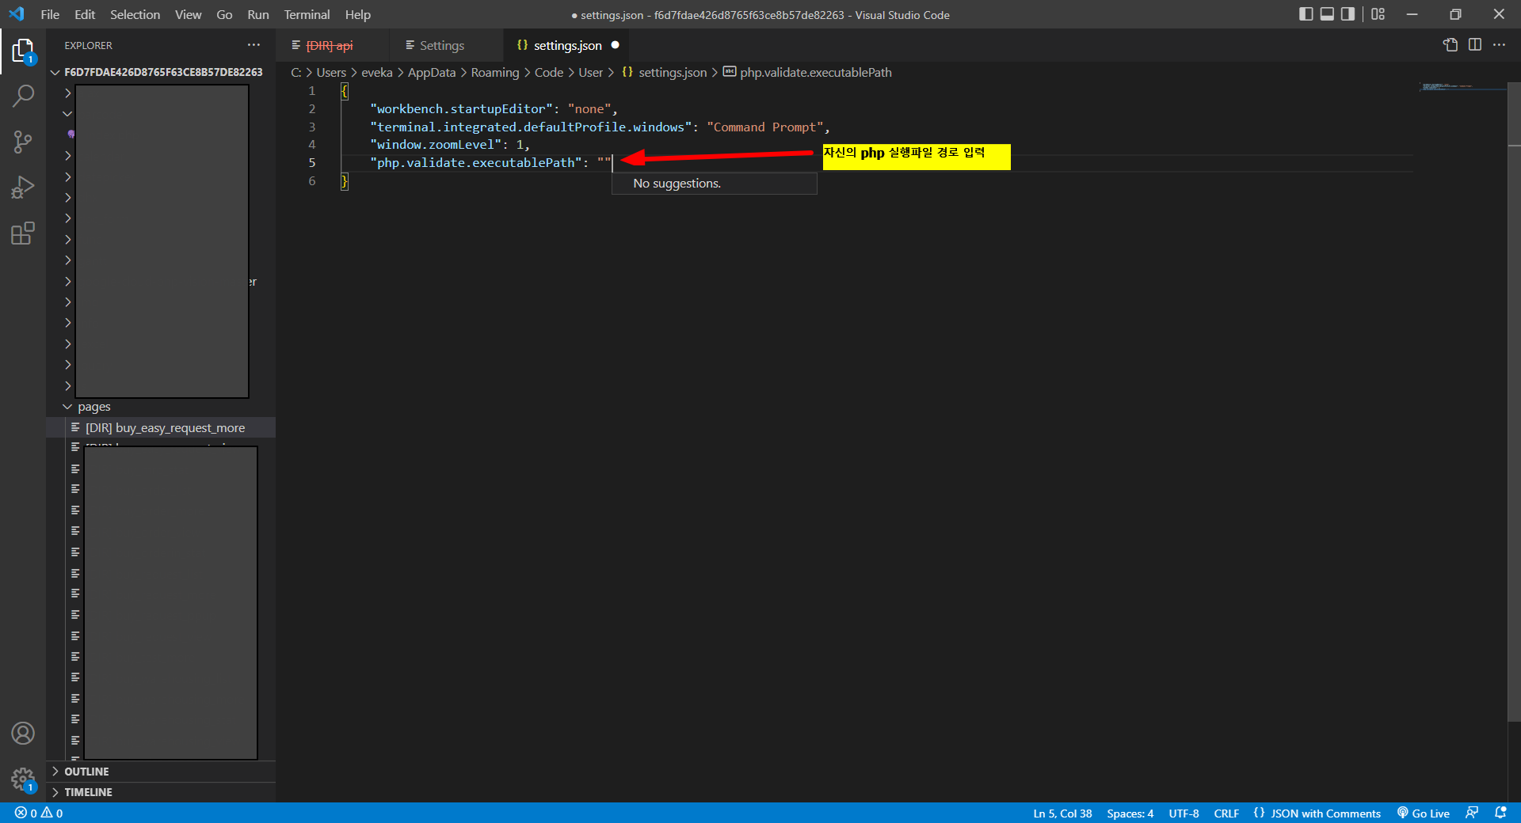Switch to the Settings tab
Screen dimensions: 1521x823
tap(440, 45)
